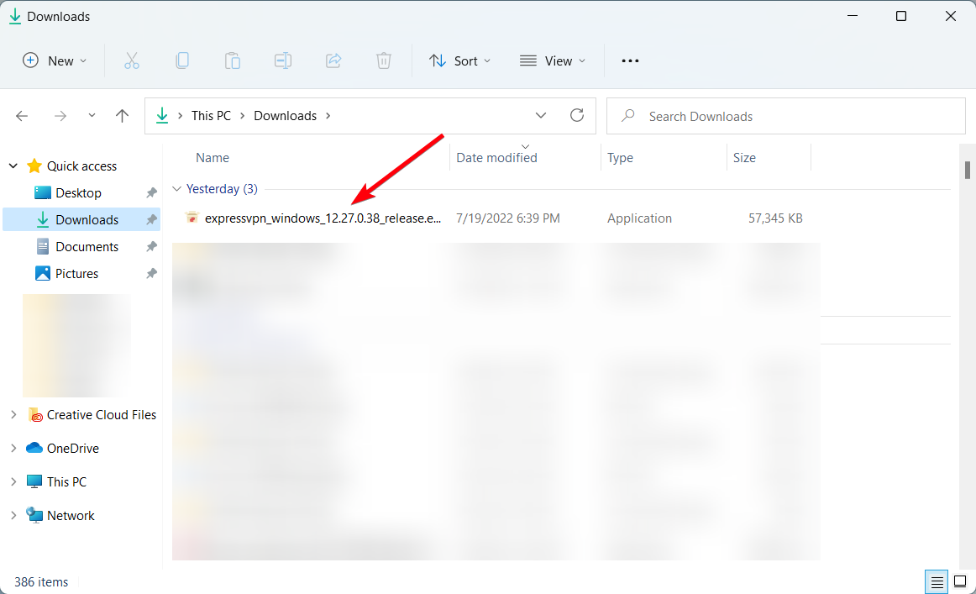
Task: Sort by the Size column header
Action: coord(744,157)
